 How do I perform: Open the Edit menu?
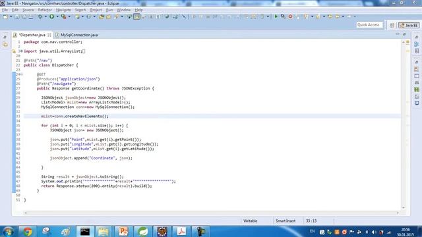point(15,10)
